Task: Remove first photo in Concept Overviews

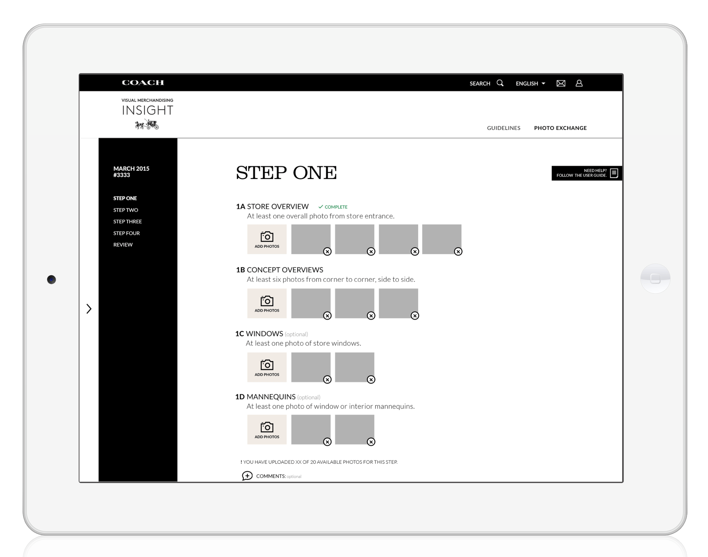Action: coord(327,316)
